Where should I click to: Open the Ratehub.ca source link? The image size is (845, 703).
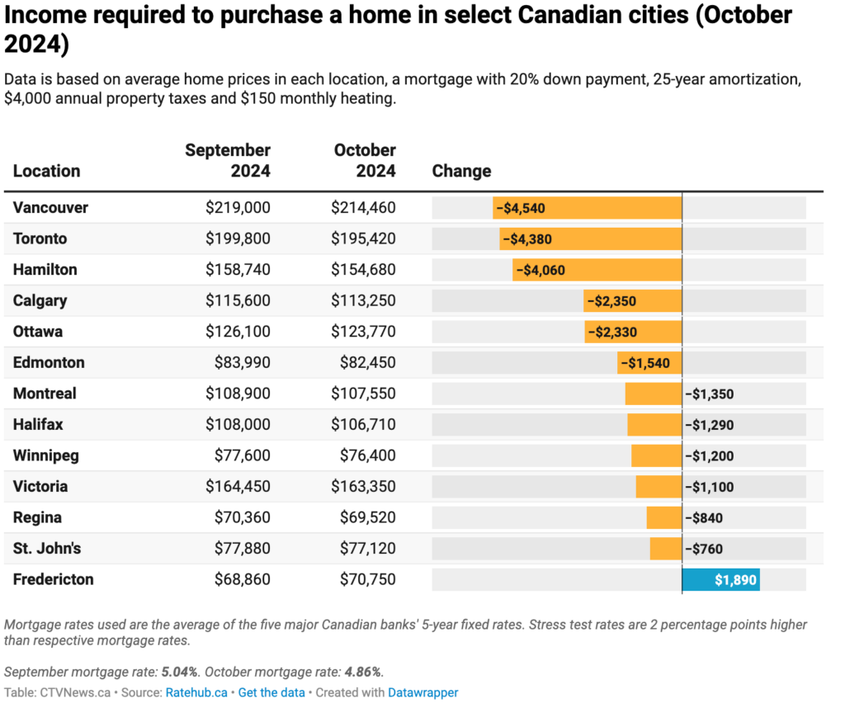point(196,692)
